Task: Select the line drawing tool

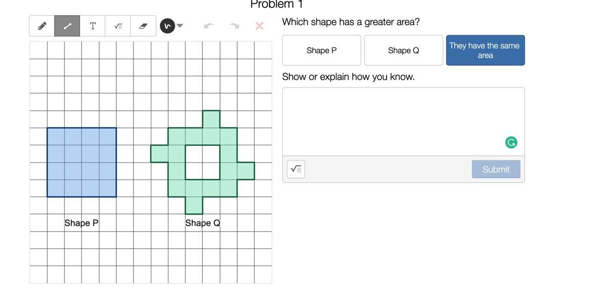Action: click(67, 26)
